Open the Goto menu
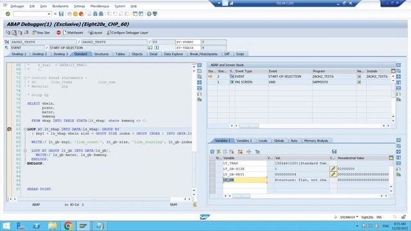 click(44, 6)
